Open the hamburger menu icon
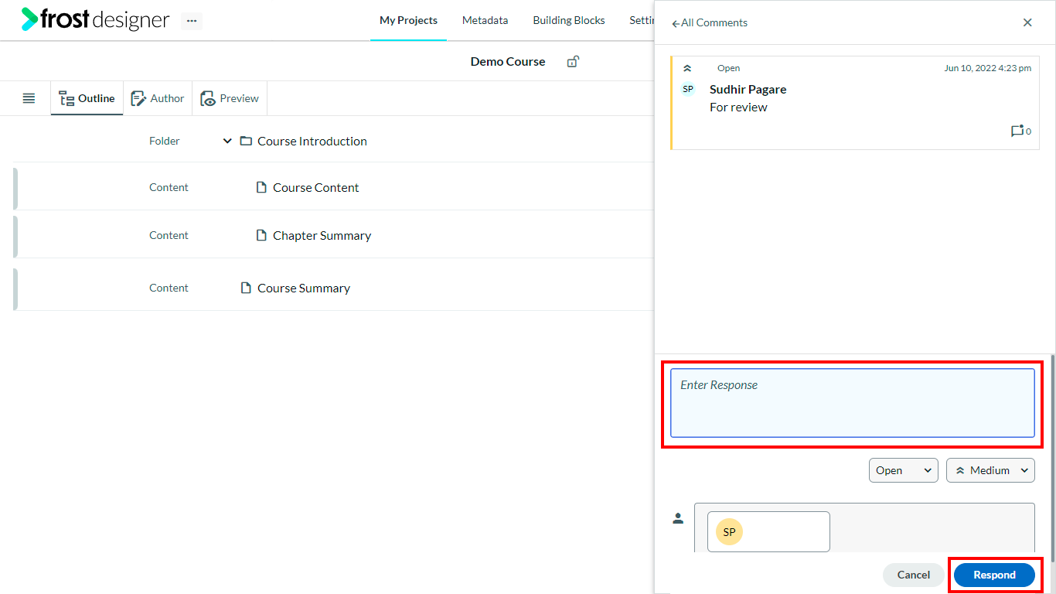Image resolution: width=1056 pixels, height=594 pixels. (x=29, y=98)
